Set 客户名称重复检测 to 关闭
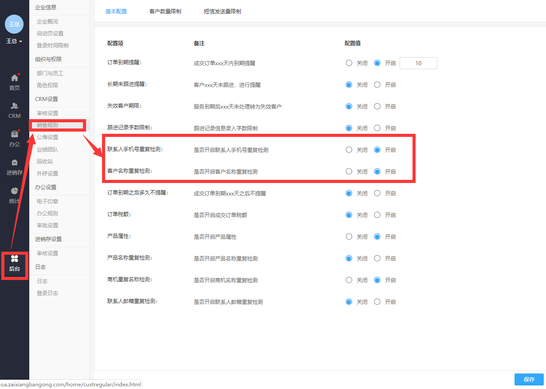546x389 pixels. point(349,171)
